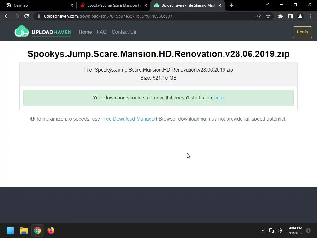This screenshot has height=238, width=317.
Task: Open the FAQ page
Action: coord(102,32)
